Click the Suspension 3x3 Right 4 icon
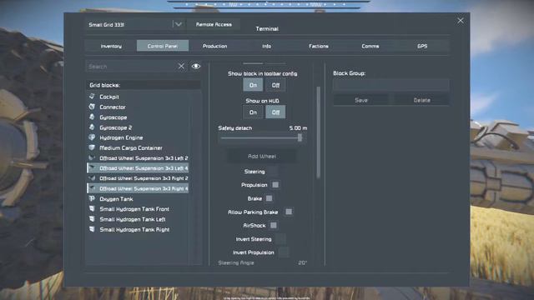Image resolution: width=534 pixels, height=300 pixels. tap(92, 188)
